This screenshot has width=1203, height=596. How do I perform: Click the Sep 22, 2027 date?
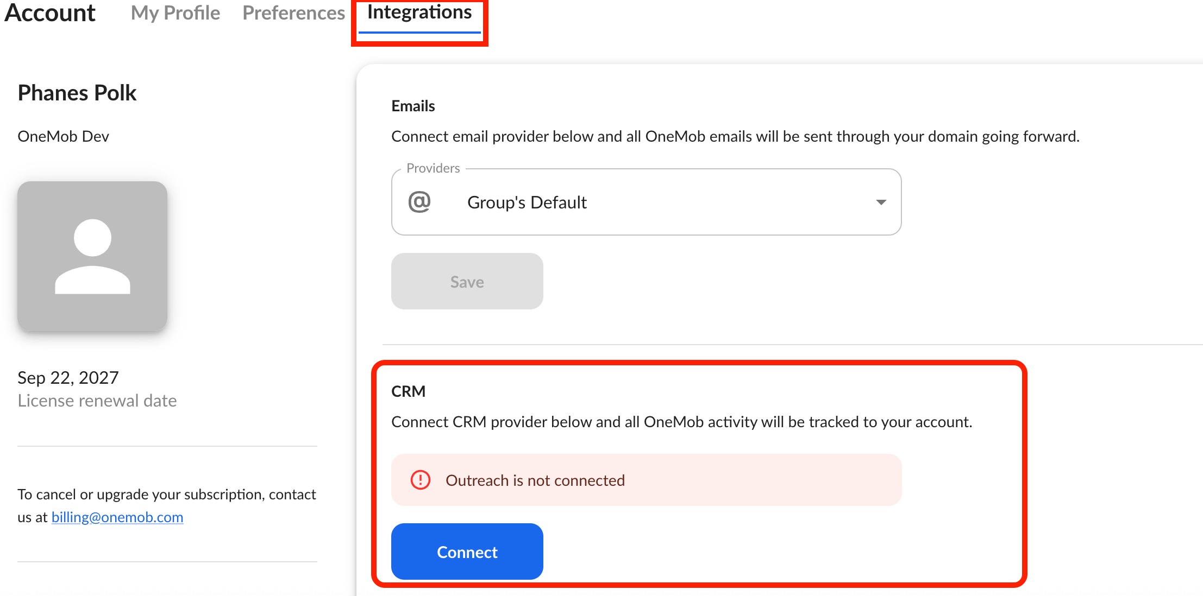(x=68, y=377)
